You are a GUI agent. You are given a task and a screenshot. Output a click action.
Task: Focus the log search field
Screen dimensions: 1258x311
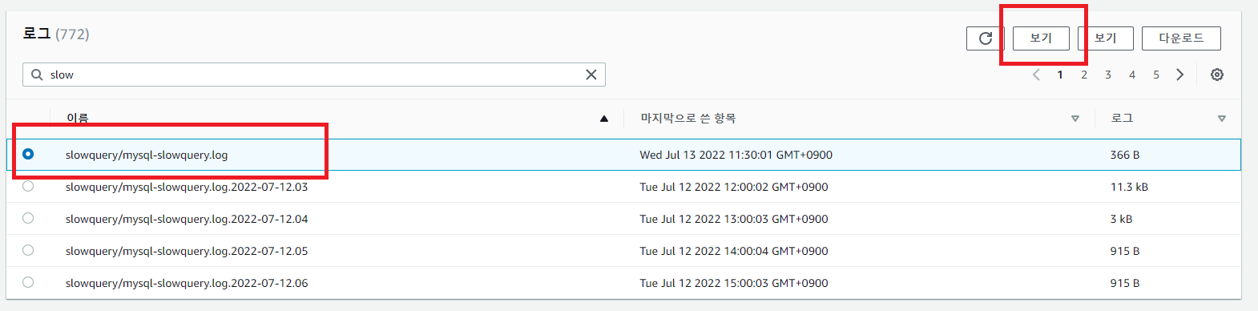pos(314,75)
